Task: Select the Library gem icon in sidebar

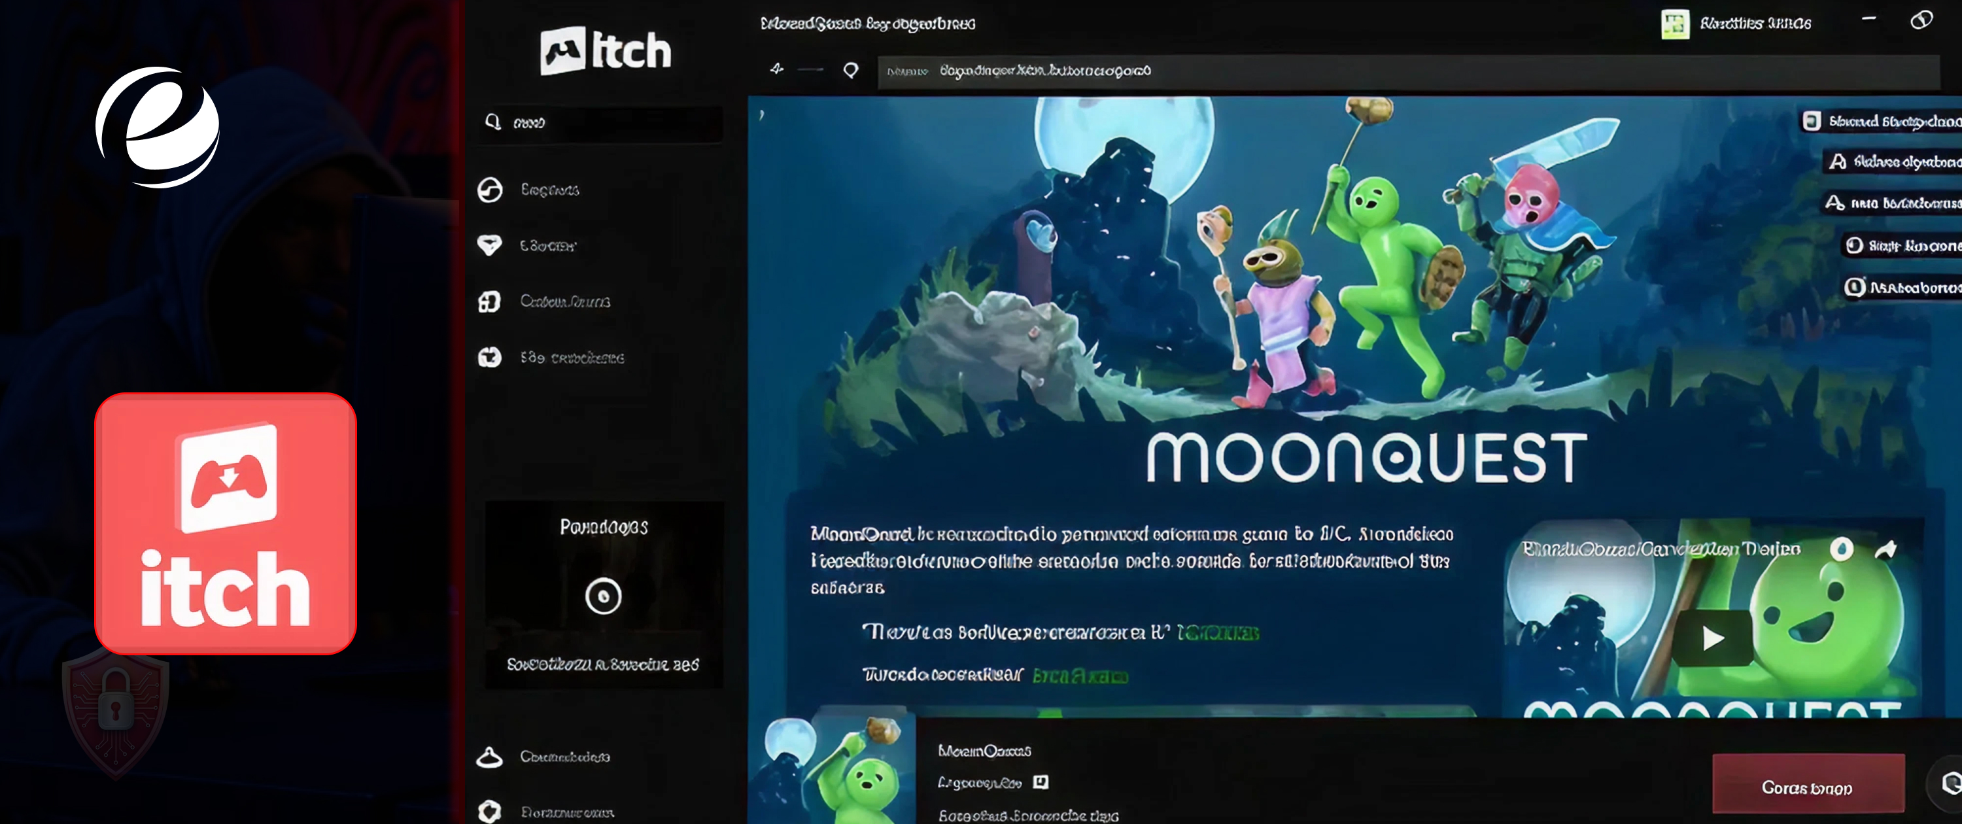Action: (x=490, y=245)
